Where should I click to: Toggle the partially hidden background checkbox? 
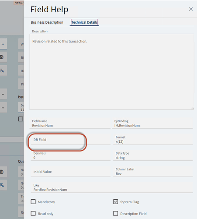21,119
